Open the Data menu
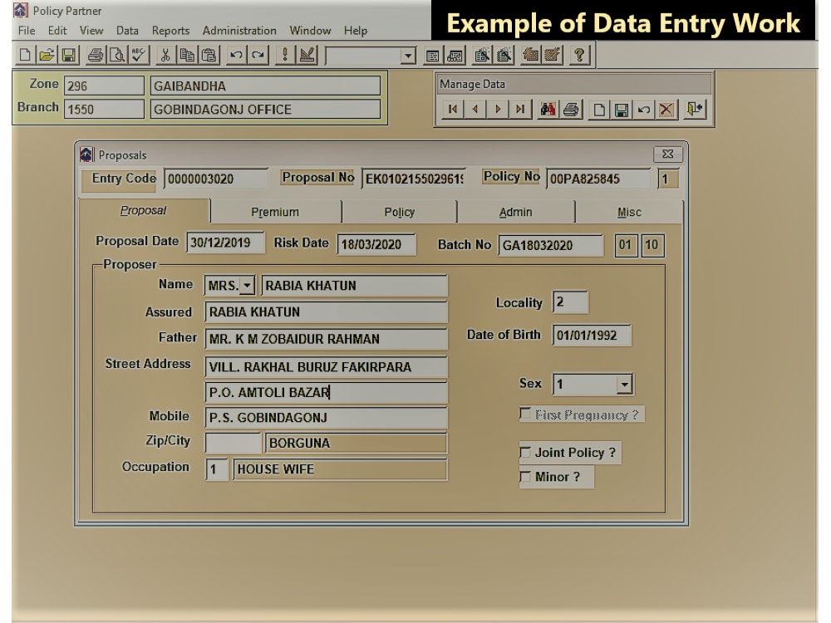This screenshot has height=623, width=831. coord(127,30)
